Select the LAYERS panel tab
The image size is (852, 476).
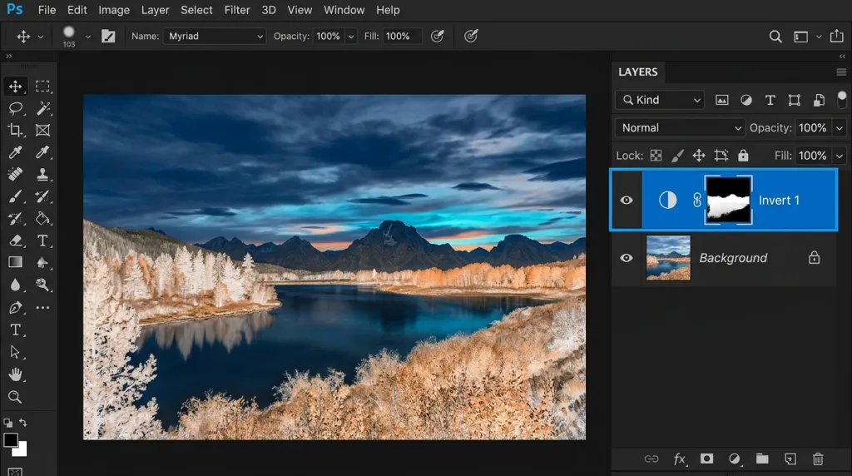[x=638, y=72]
